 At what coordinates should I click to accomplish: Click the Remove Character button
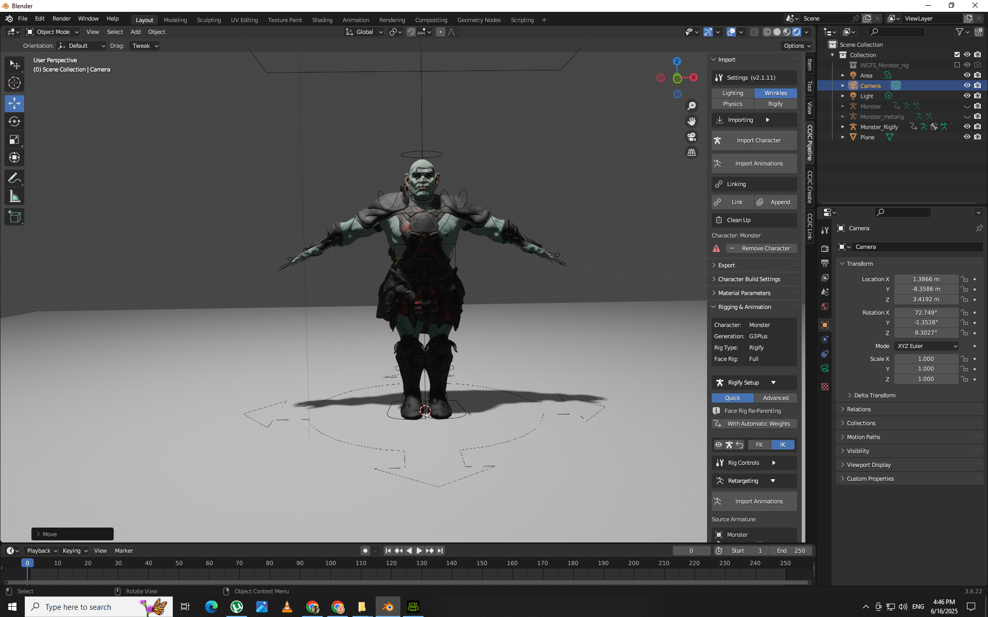point(762,248)
